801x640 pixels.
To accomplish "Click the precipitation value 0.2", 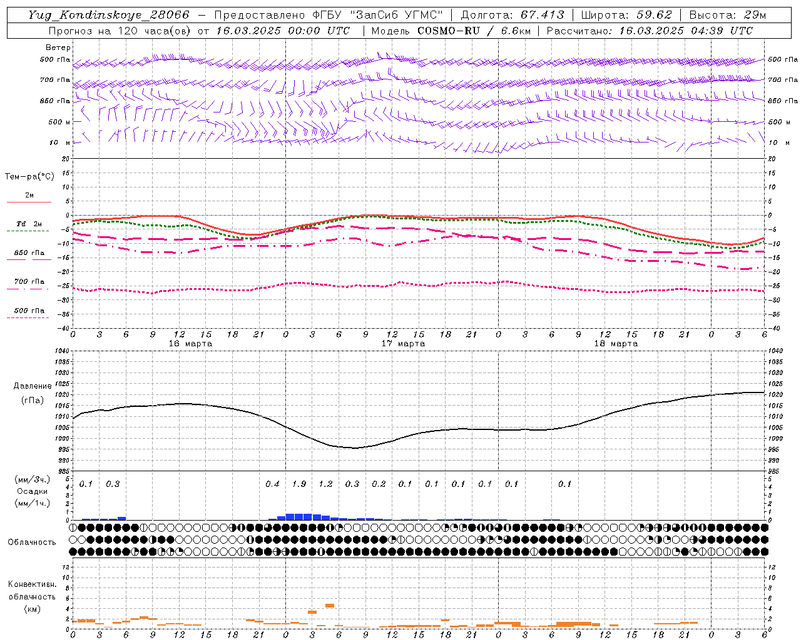I will pos(379,484).
